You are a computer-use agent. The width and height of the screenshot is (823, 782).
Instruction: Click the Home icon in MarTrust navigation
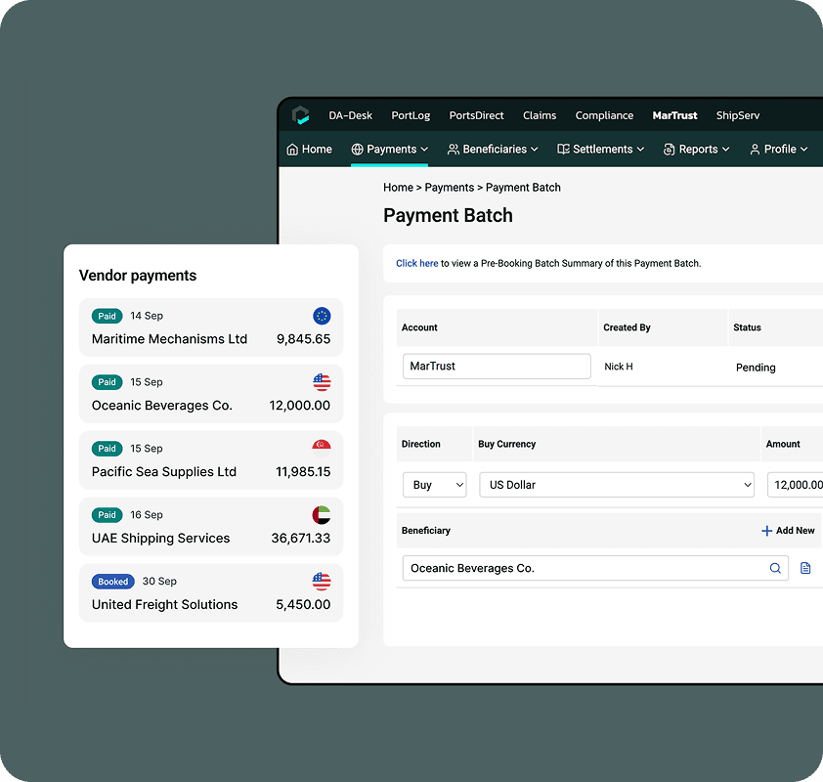(x=291, y=149)
